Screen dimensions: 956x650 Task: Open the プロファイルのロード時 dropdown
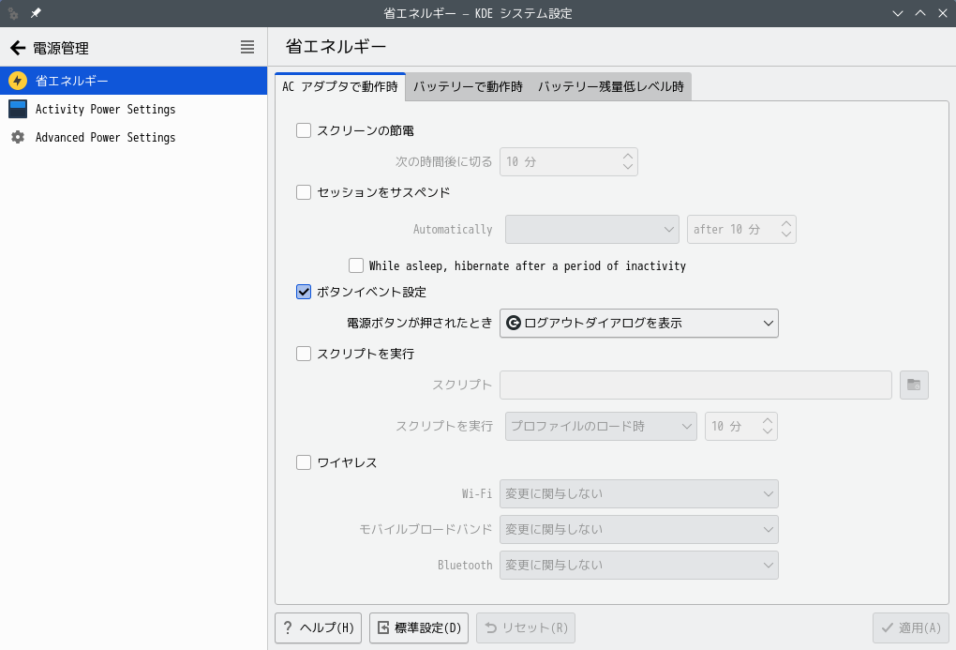pyautogui.click(x=602, y=426)
